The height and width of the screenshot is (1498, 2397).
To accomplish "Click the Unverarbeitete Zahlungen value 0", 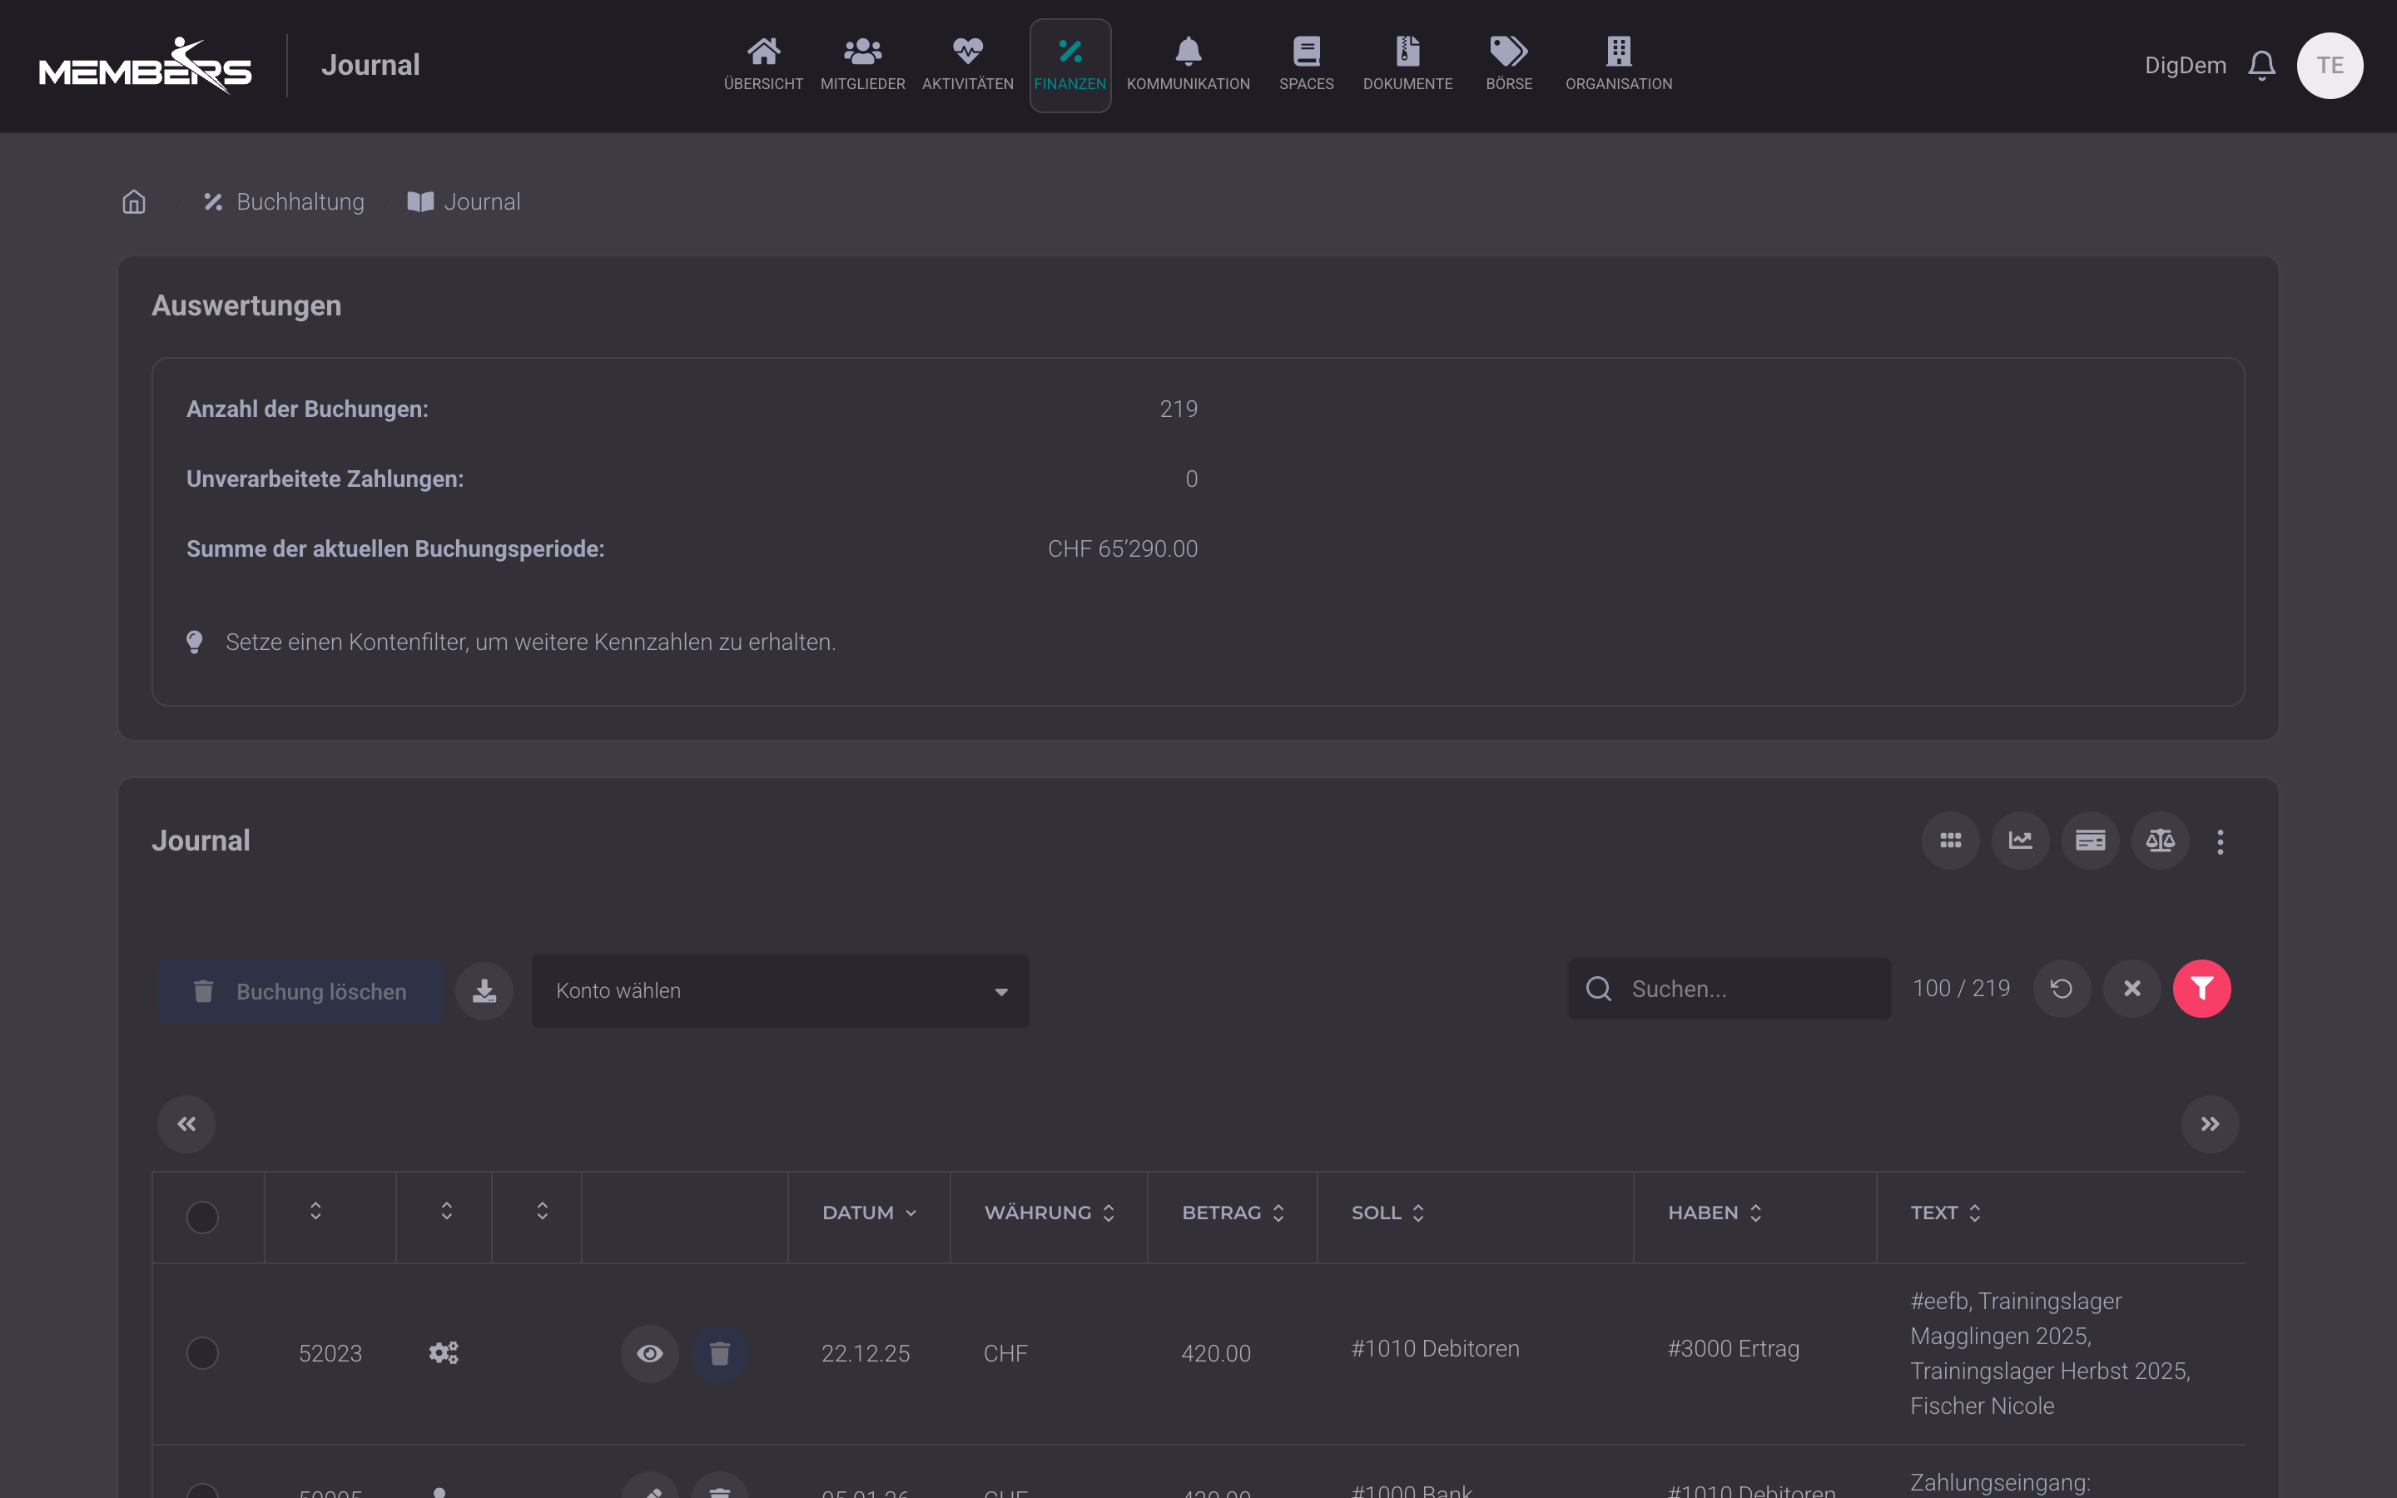I will (1192, 479).
